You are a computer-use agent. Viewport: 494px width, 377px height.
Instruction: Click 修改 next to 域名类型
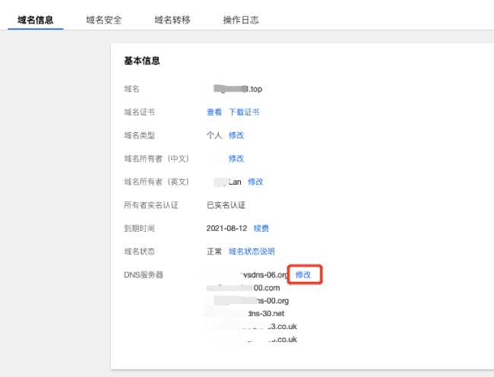[236, 135]
